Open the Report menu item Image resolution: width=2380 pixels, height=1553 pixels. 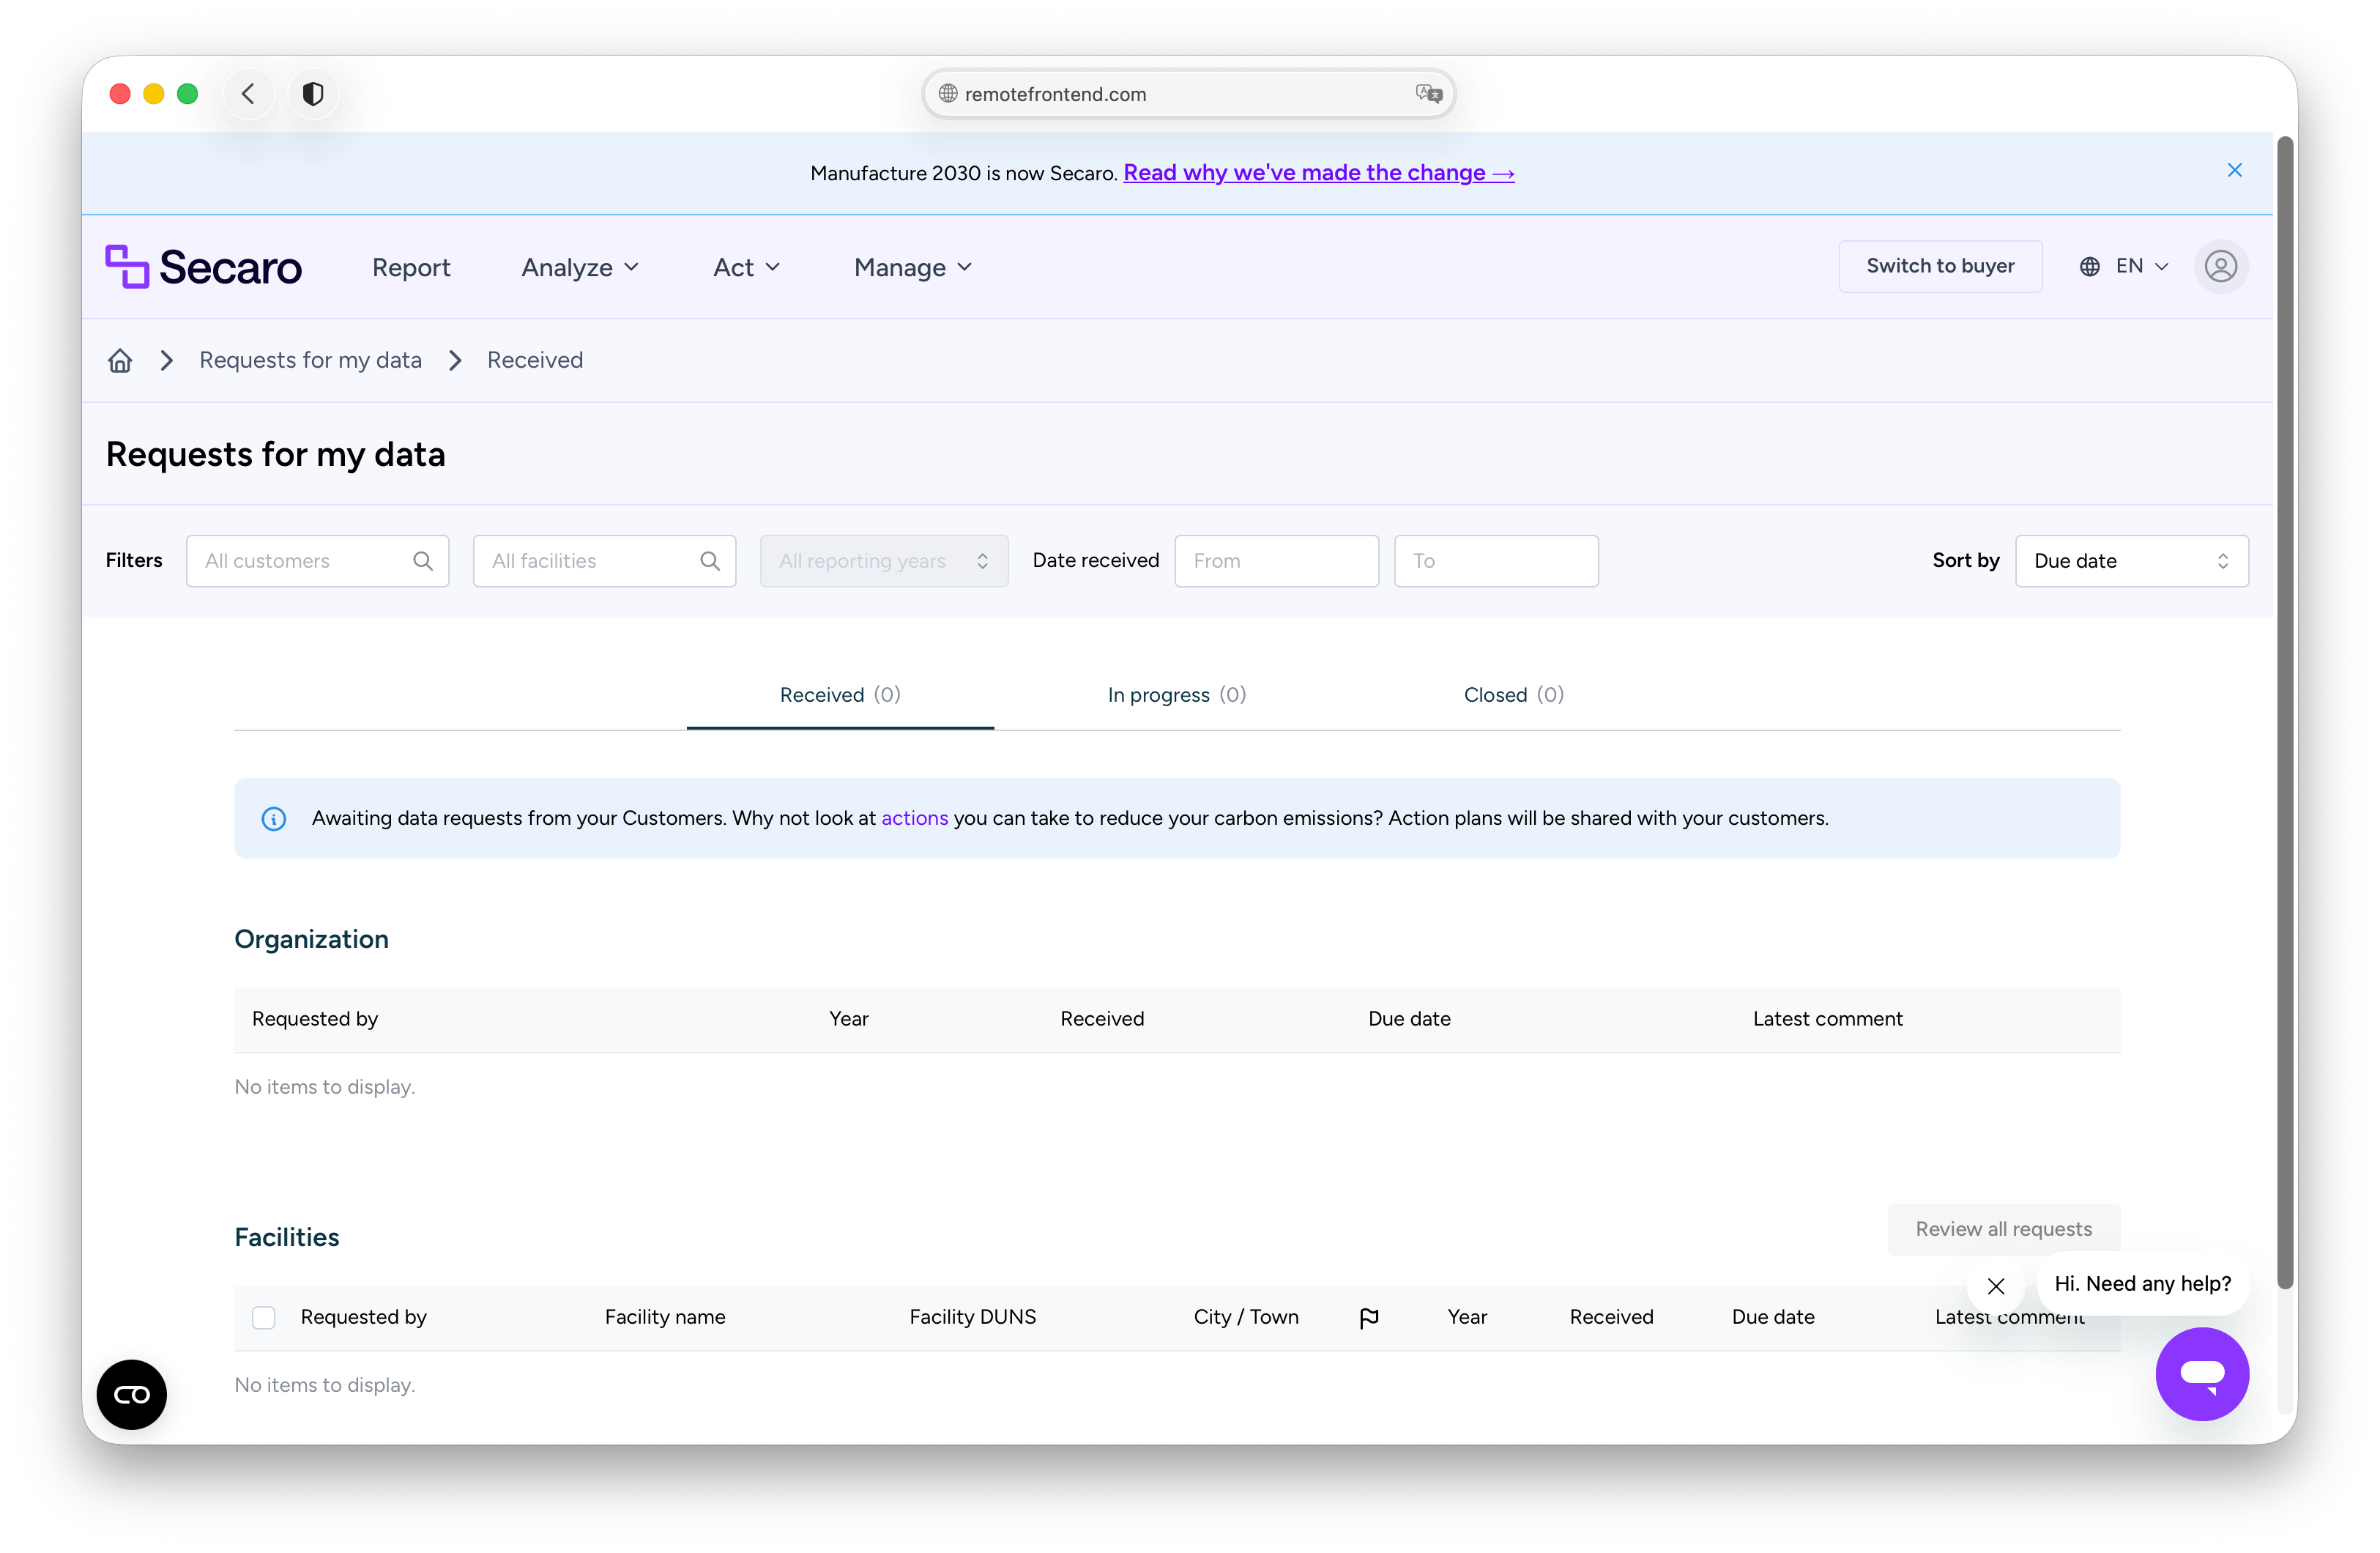pyautogui.click(x=411, y=267)
